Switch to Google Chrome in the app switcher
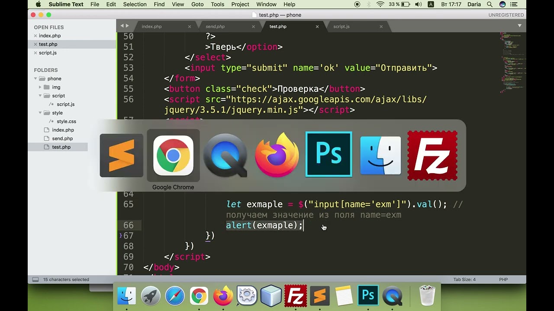 pos(173,155)
